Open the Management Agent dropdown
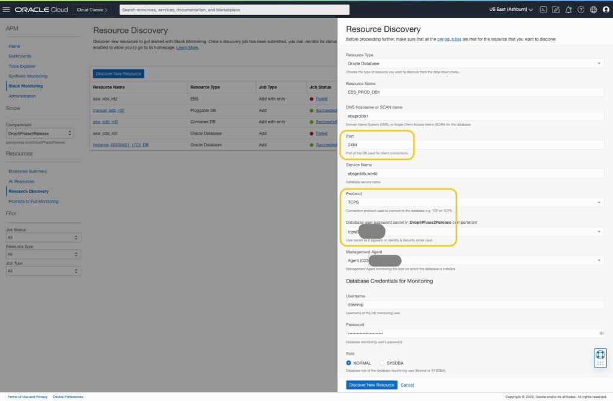The width and height of the screenshot is (613, 401). (x=474, y=260)
